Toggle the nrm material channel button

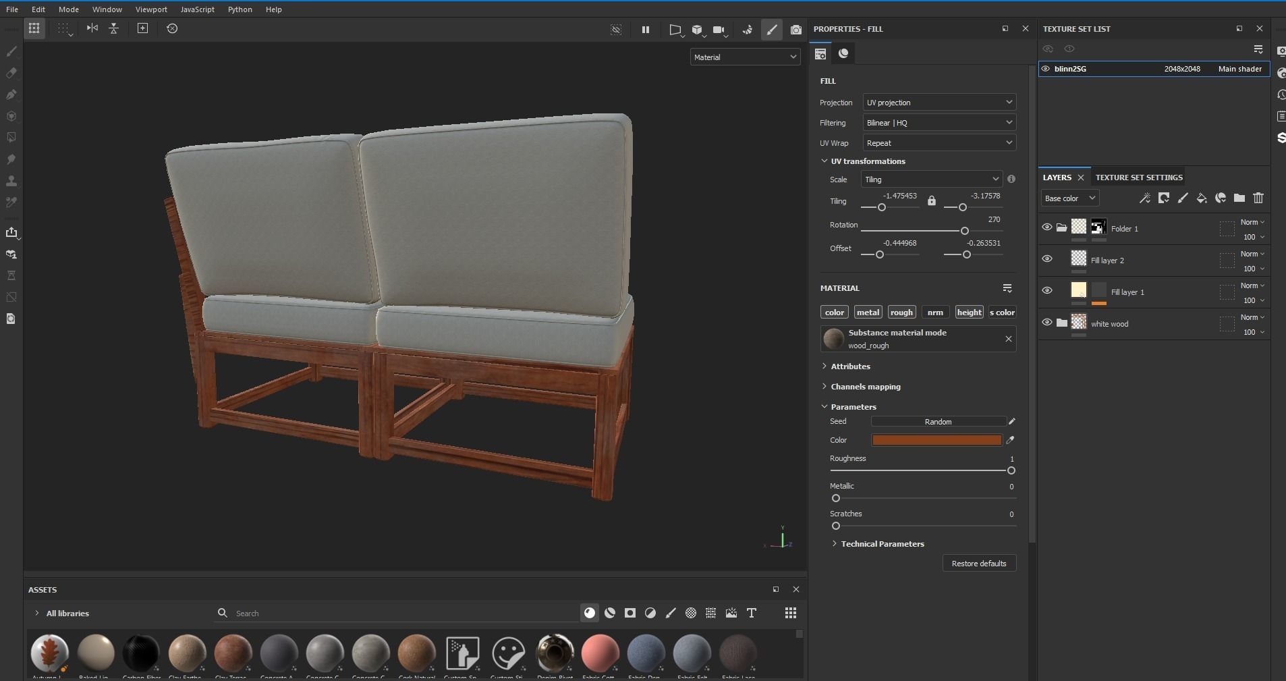[935, 312]
